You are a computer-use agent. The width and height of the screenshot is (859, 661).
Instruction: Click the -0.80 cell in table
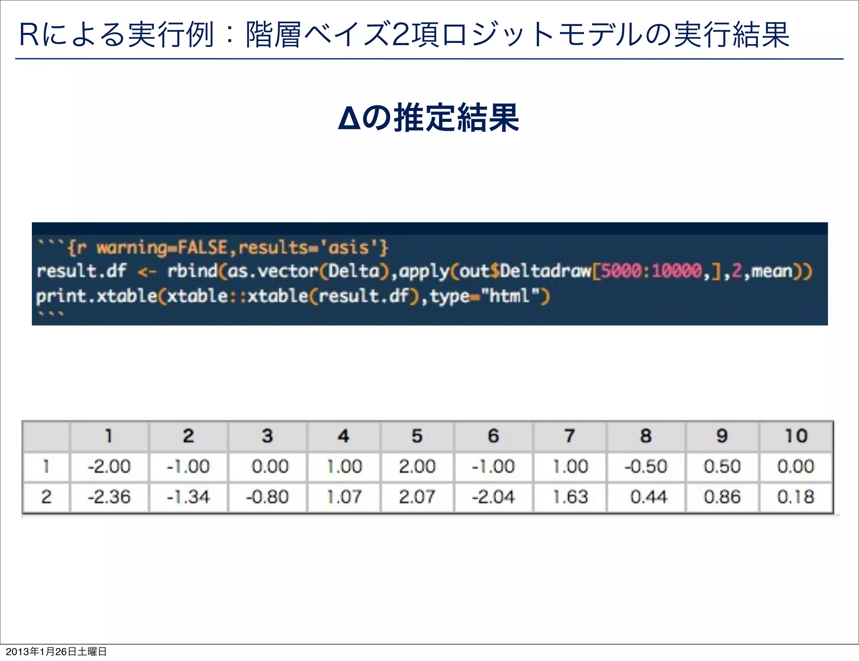(x=268, y=497)
